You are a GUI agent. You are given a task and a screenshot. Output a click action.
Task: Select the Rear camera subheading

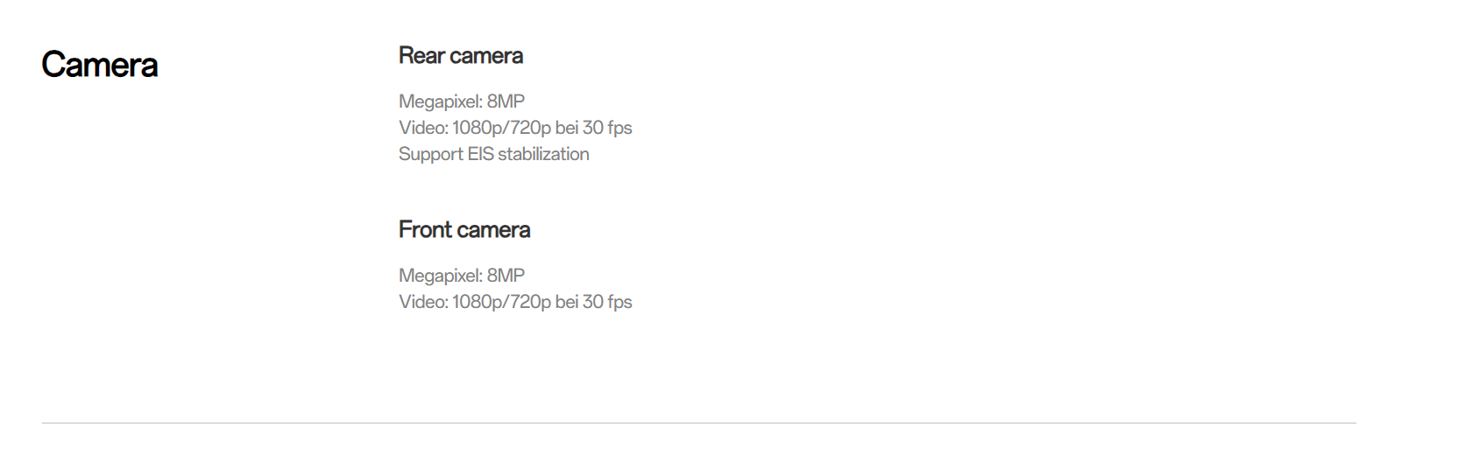(x=461, y=56)
